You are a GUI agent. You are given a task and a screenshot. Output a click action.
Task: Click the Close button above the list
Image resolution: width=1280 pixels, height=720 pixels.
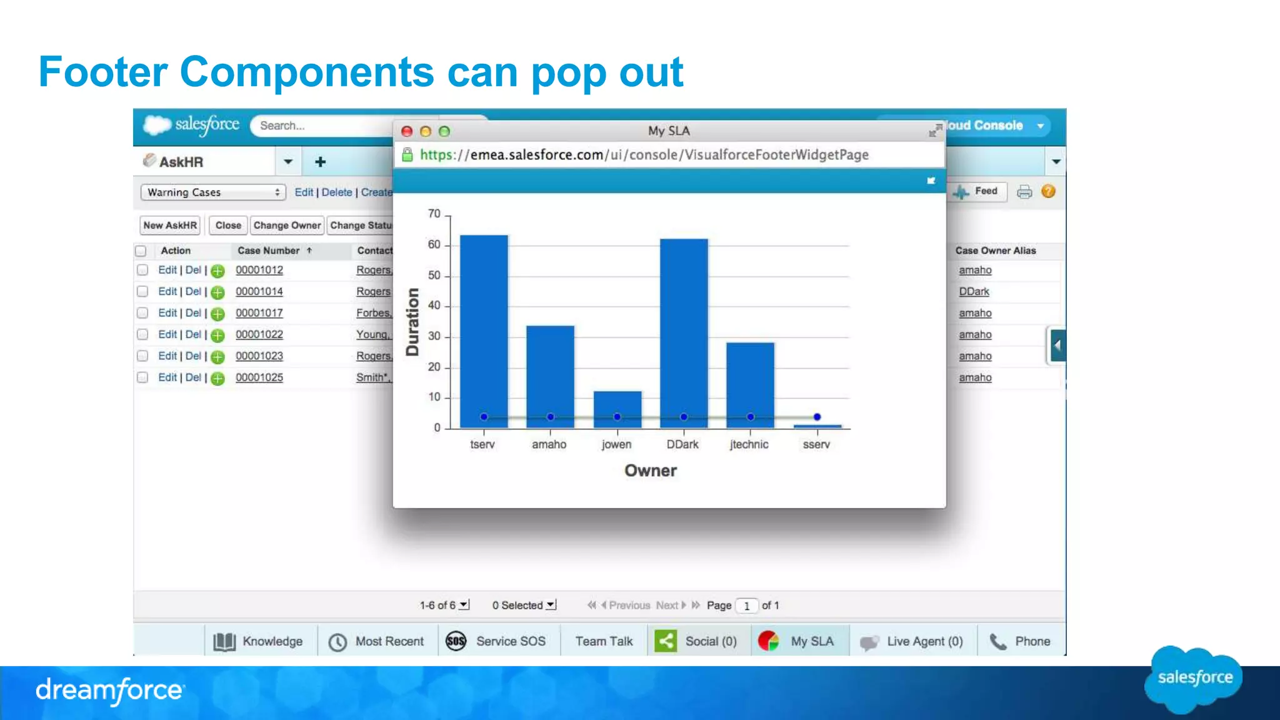point(228,226)
